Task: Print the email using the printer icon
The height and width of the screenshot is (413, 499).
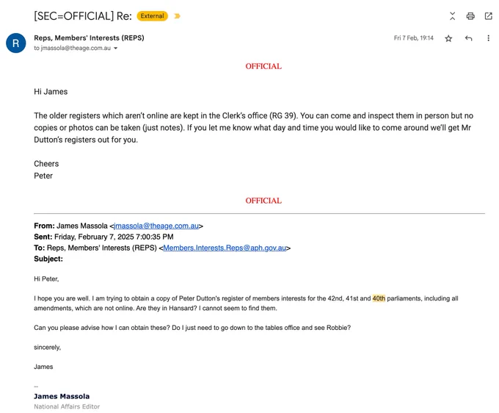Action: pyautogui.click(x=470, y=16)
